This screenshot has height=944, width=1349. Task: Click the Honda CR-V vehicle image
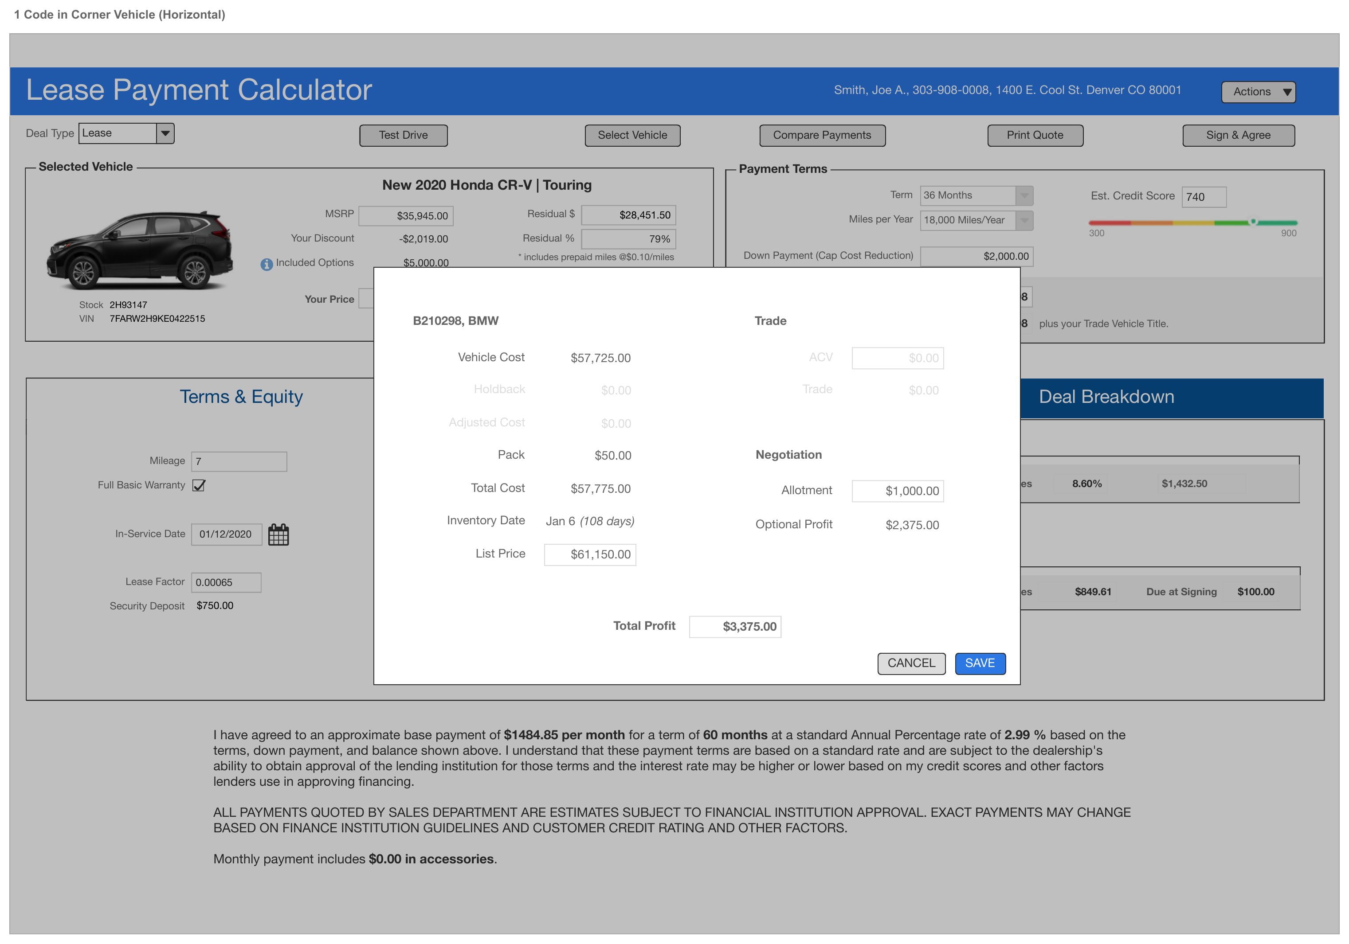click(x=141, y=251)
